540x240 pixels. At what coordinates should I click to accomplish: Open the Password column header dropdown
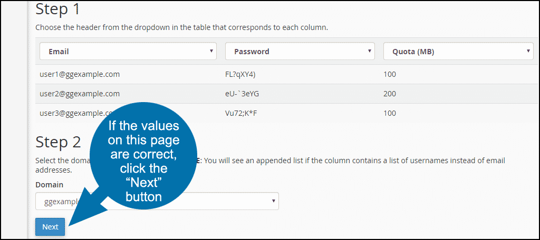coord(300,51)
